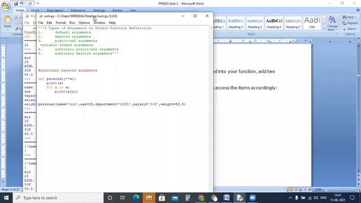
Task: Open Cortana circle icon on taskbar
Action: click(x=110, y=198)
